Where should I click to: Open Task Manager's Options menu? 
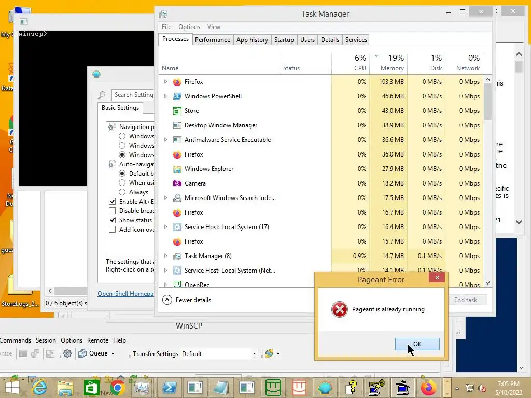pyautogui.click(x=189, y=27)
